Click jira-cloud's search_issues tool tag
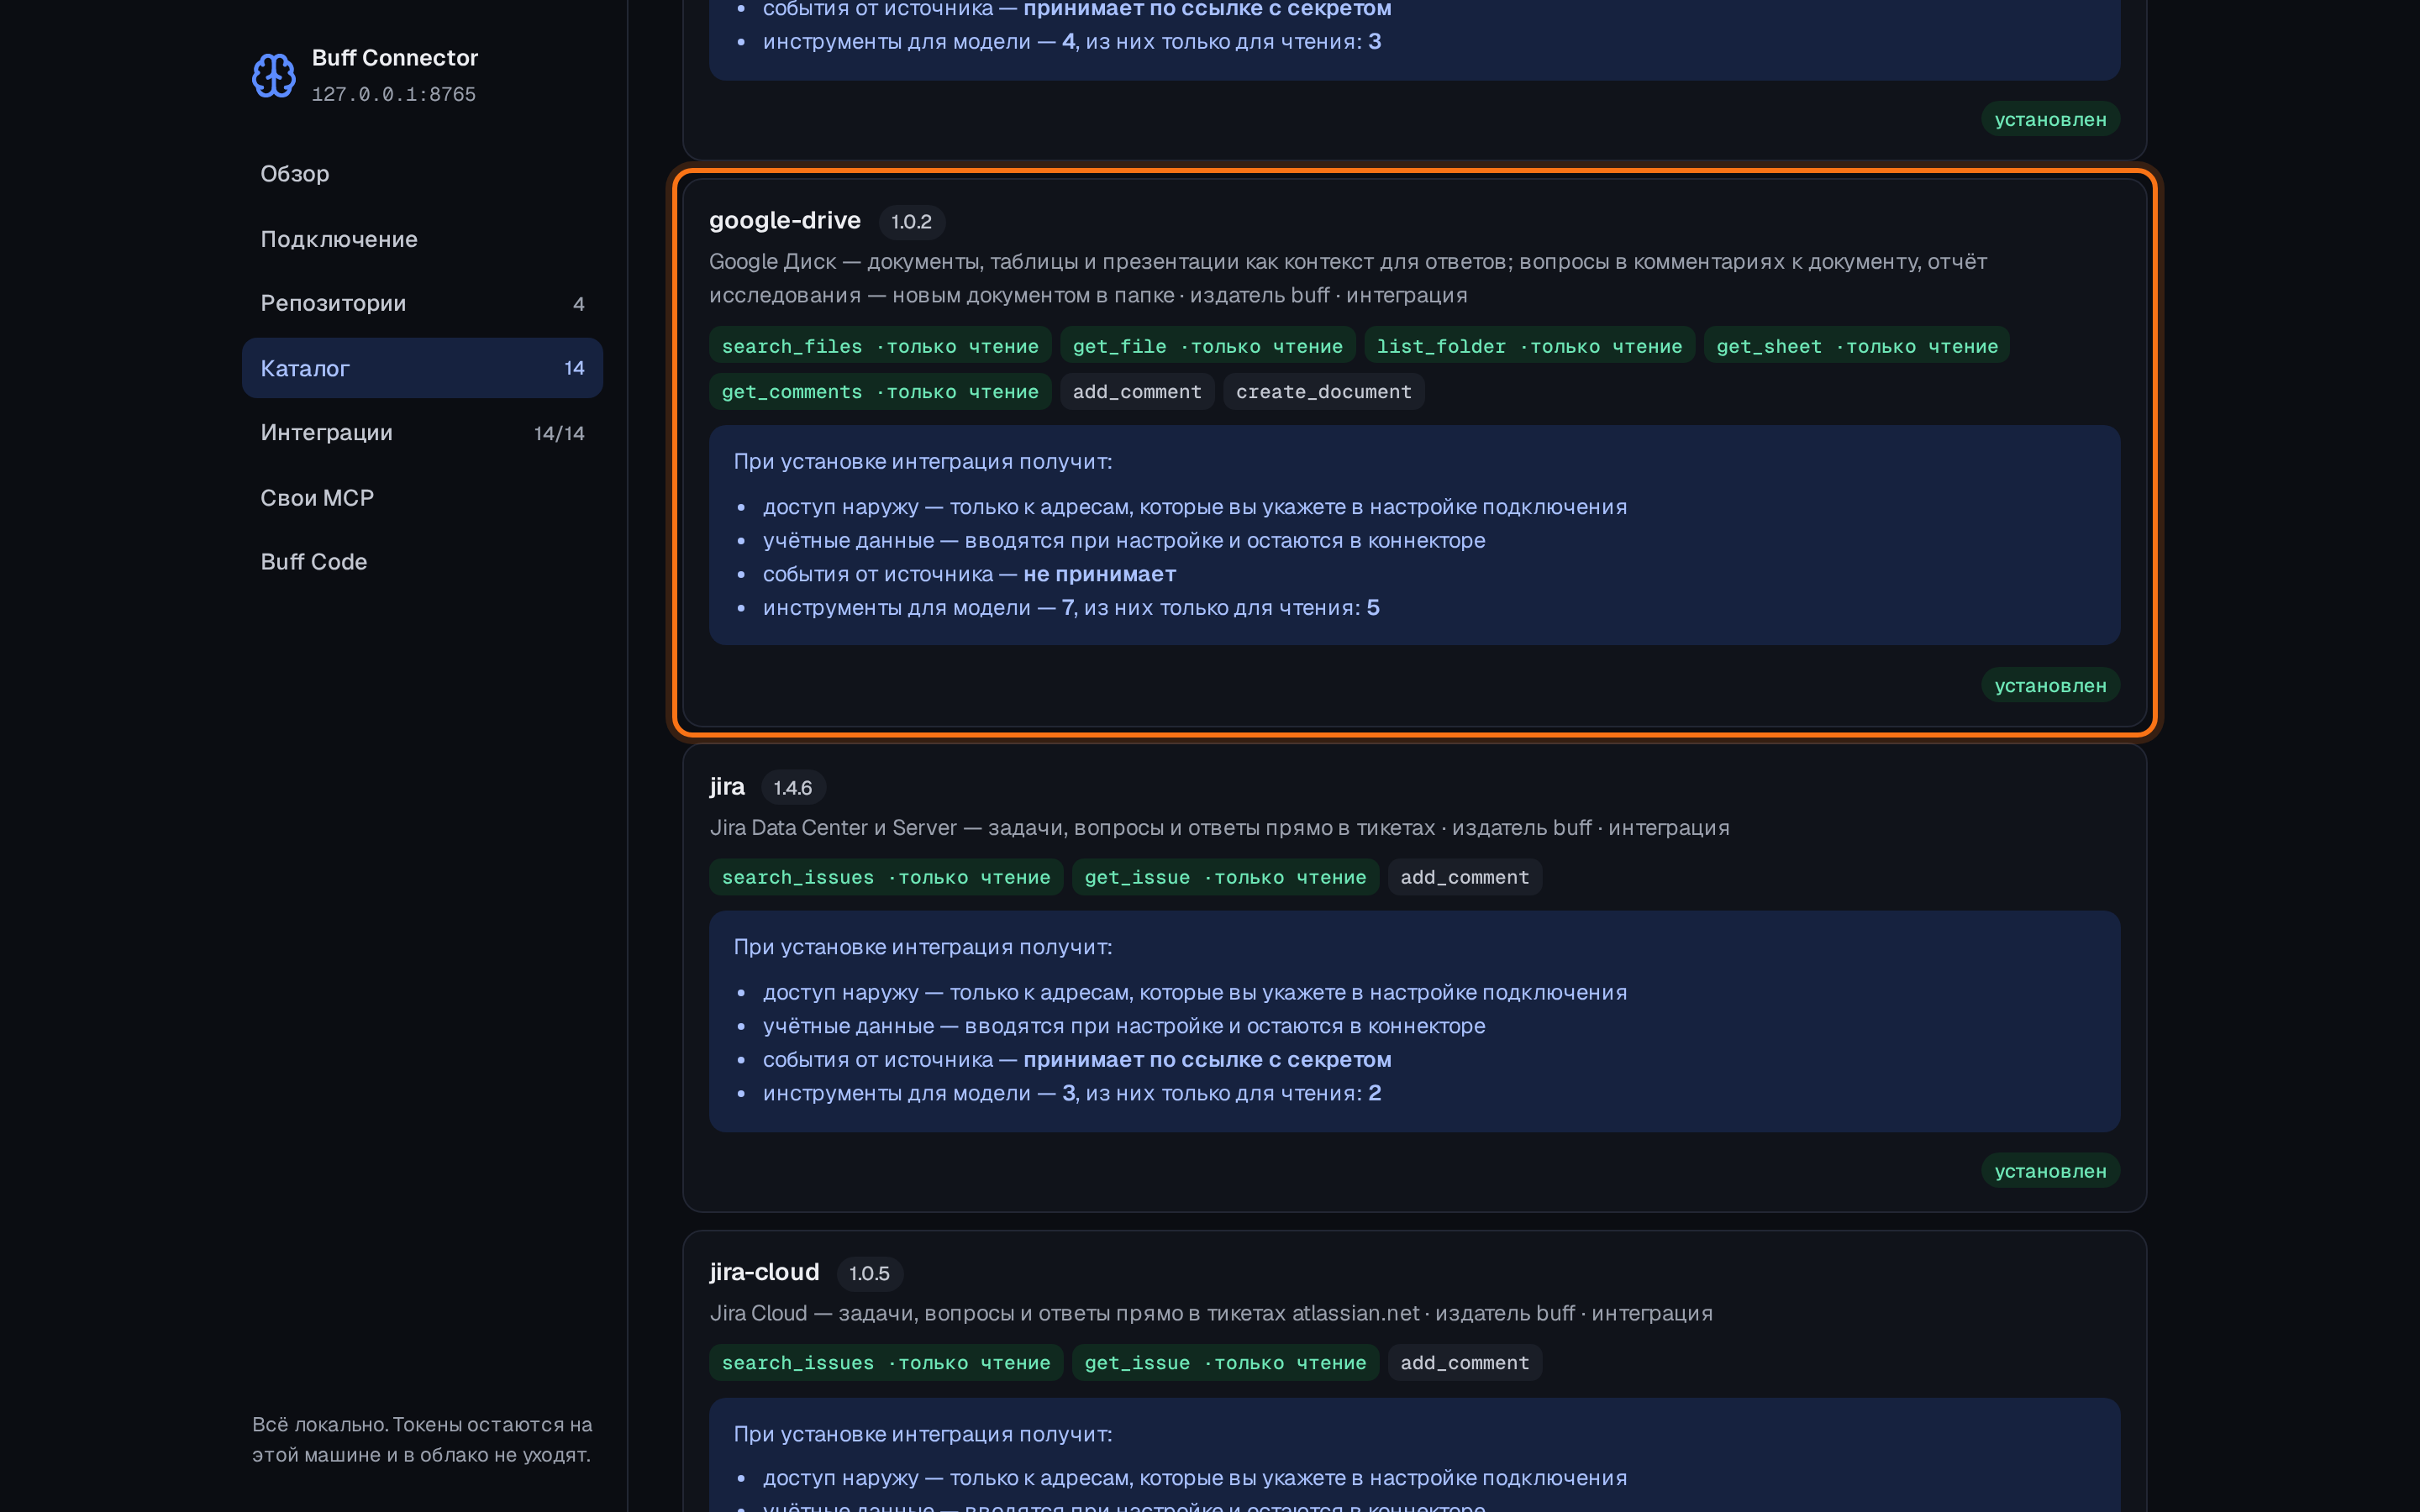This screenshot has height=1512, width=2420. 886,1363
